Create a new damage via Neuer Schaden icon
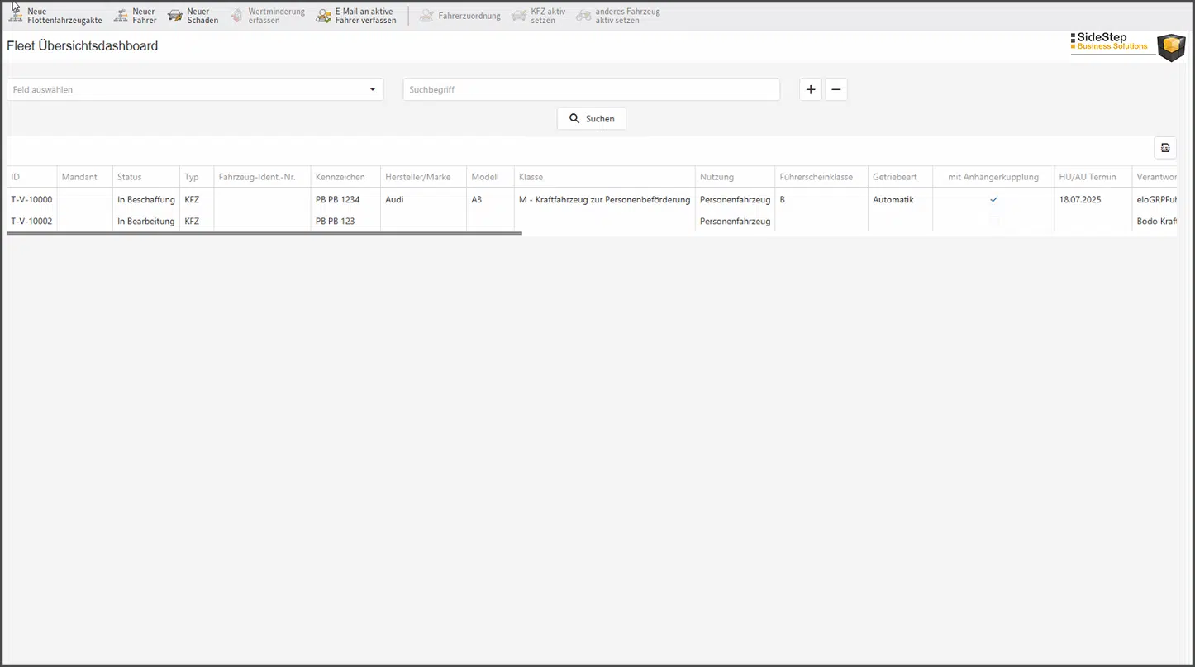The image size is (1195, 667). (175, 16)
